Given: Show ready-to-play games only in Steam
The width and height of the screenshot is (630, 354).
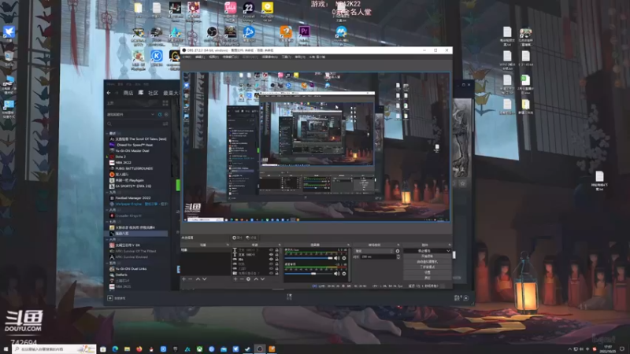Looking at the screenshot, I should click(166, 114).
